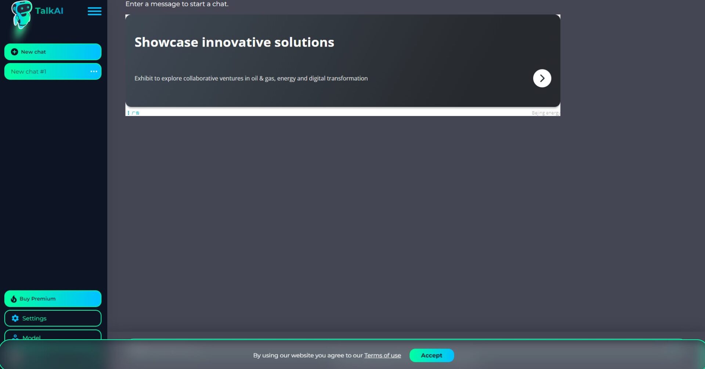Image resolution: width=705 pixels, height=369 pixels.
Task: Open the ad info options marked 广告
Action: pos(134,113)
